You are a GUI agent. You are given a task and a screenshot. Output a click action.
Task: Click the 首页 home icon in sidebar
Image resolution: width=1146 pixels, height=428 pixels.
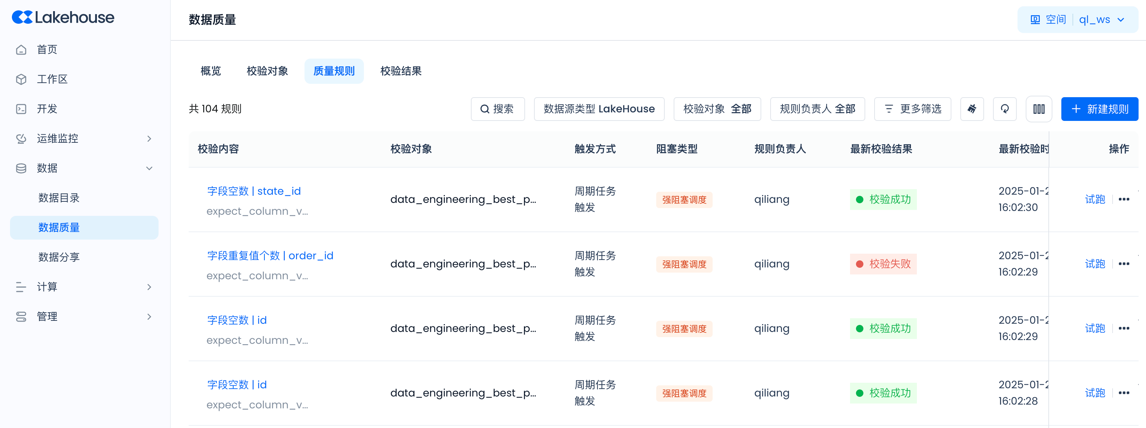tap(21, 50)
